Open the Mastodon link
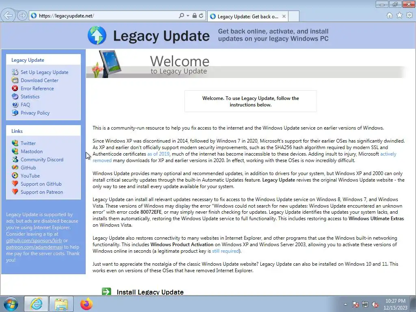Screen dimensions: 416x312 (x=32, y=151)
